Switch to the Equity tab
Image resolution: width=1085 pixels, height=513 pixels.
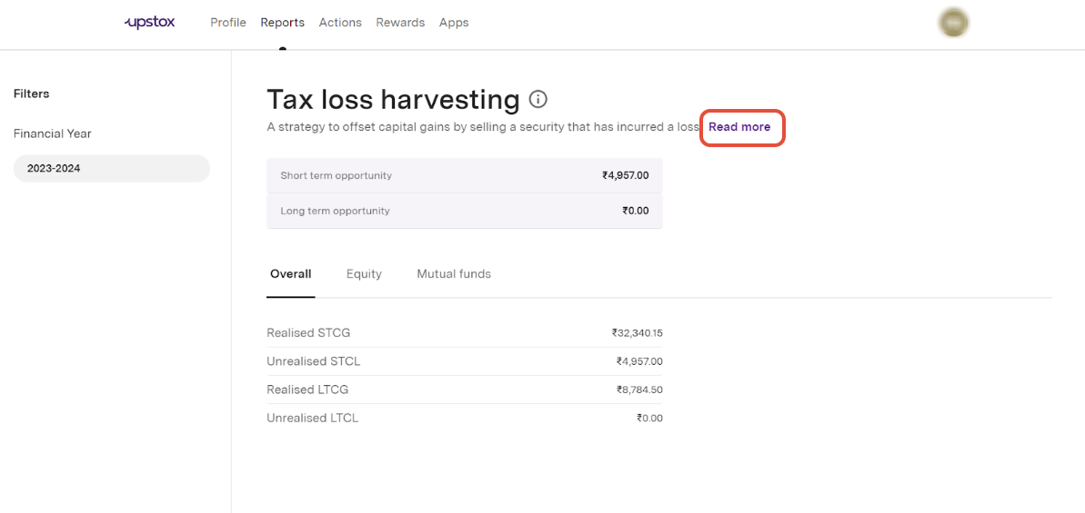(x=364, y=274)
